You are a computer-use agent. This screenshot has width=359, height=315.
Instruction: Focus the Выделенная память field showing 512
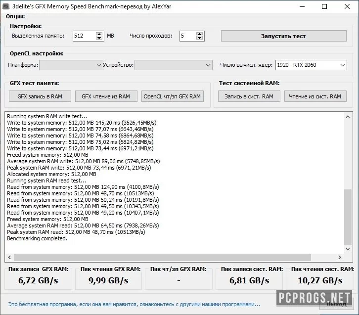tap(84, 36)
